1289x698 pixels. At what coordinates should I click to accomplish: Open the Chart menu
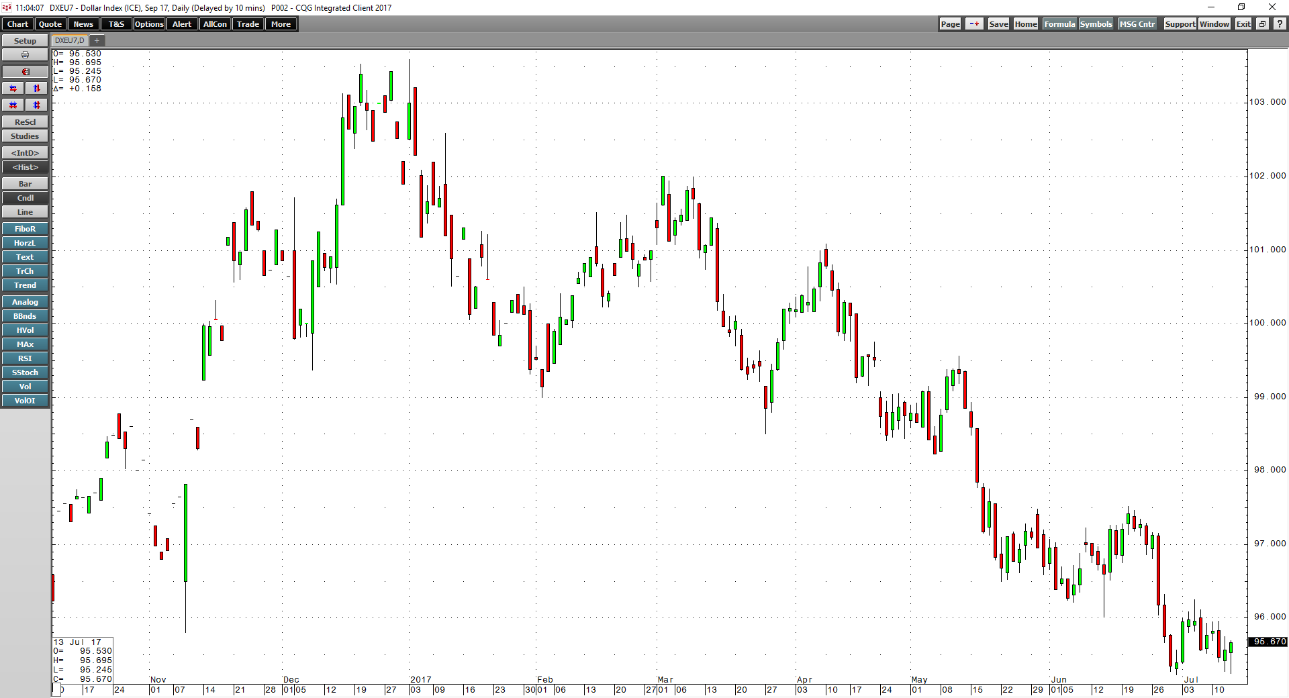point(17,24)
